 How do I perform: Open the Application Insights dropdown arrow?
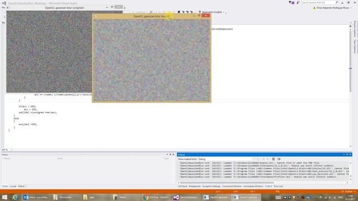tap(224, 12)
